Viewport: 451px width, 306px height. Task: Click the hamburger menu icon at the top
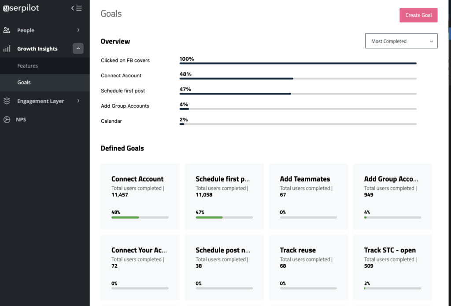79,7
